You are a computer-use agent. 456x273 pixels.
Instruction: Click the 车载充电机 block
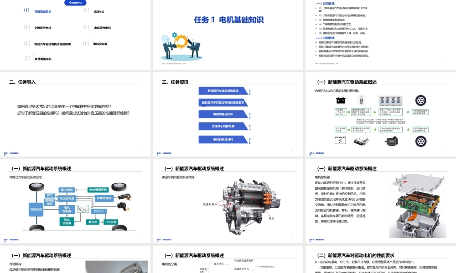pyautogui.click(x=104, y=198)
